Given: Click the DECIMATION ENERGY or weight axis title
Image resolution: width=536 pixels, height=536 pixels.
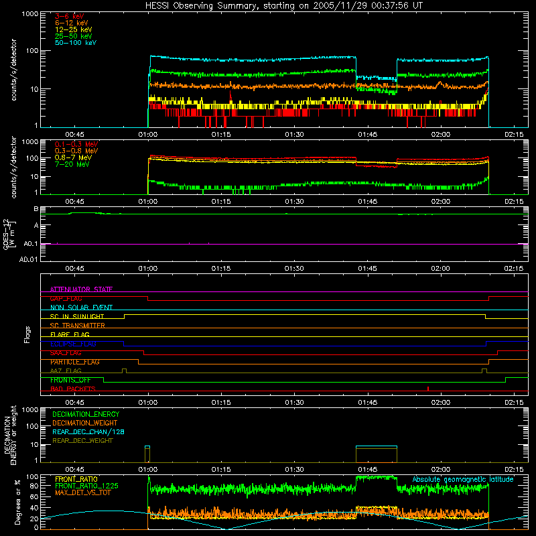Looking at the screenshot, I should [x=10, y=435].
